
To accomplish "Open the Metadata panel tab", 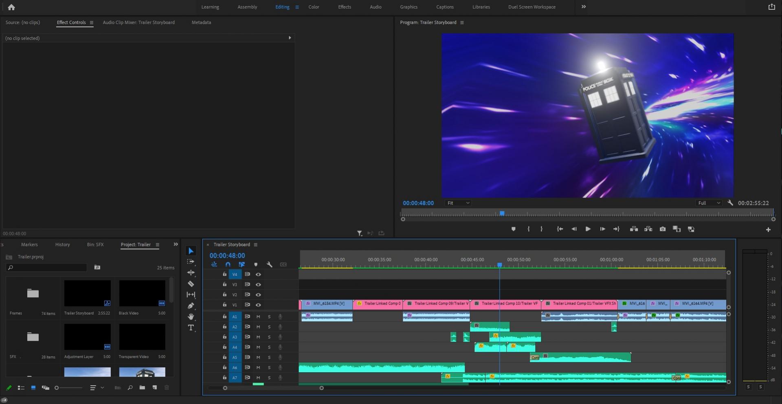I will coord(201,22).
